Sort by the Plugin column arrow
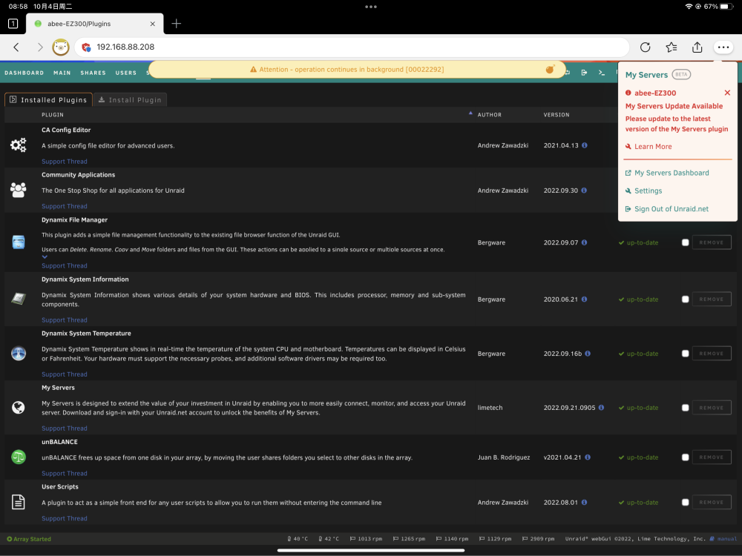742x556 pixels. click(470, 113)
